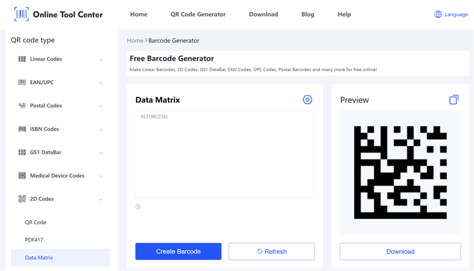Expand the GS1 DataBar chevron
Image resolution: width=474 pixels, height=271 pixels.
(100, 153)
